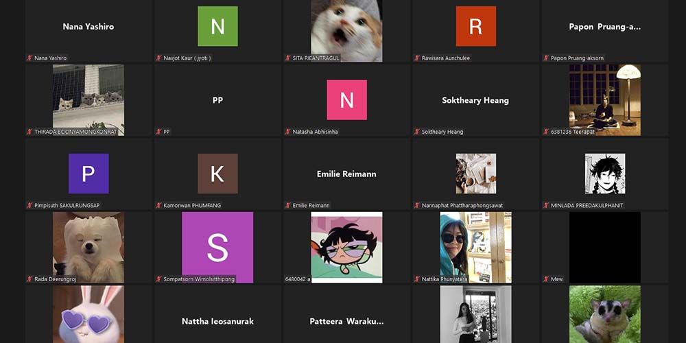This screenshot has width=686, height=343.
Task: Click the purple P avatar of Pimpisuth
Action: point(88,174)
